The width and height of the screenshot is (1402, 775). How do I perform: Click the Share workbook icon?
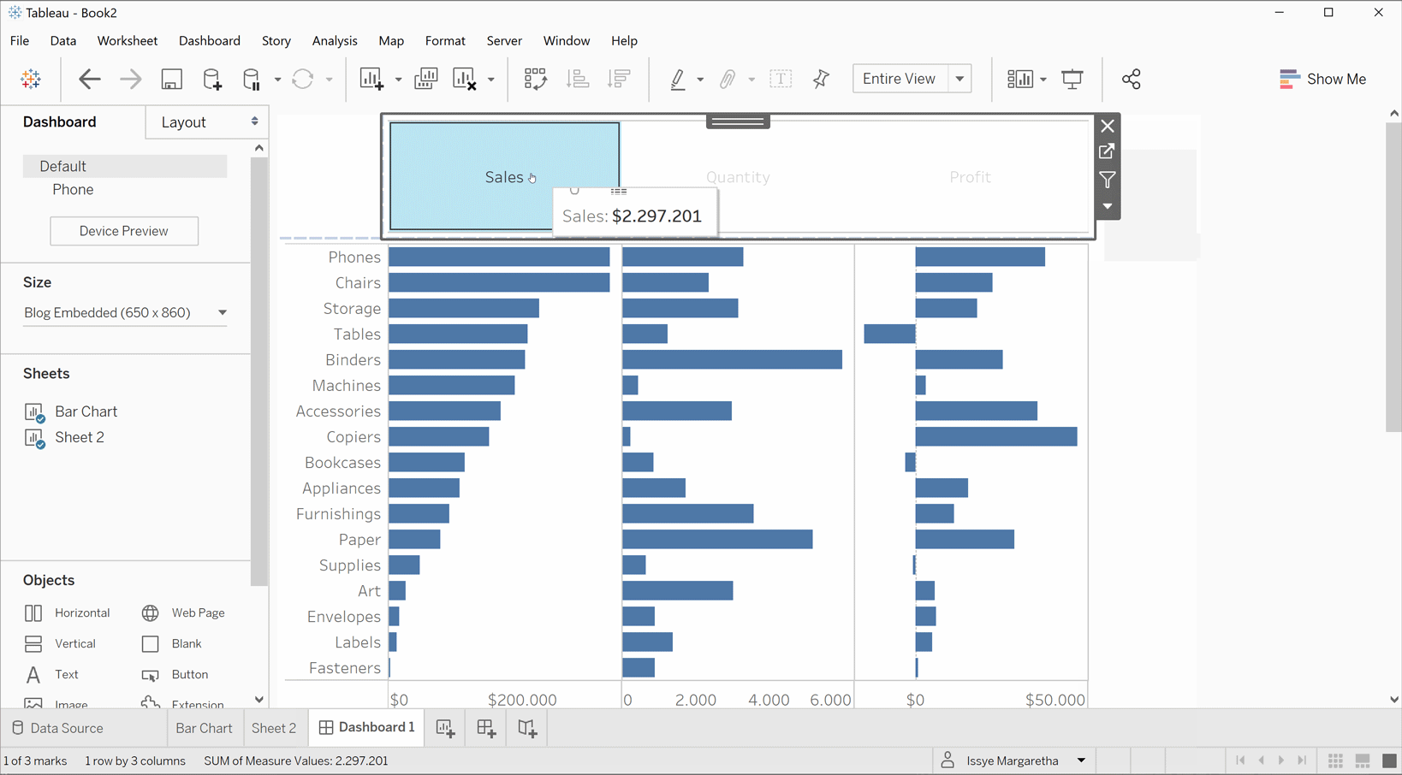coord(1131,80)
